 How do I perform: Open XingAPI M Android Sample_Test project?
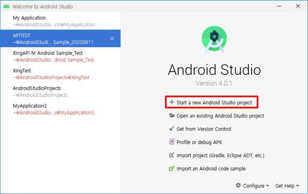(61, 56)
